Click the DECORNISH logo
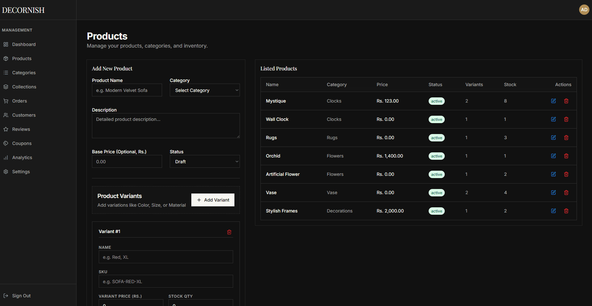The image size is (592, 306). point(23,10)
